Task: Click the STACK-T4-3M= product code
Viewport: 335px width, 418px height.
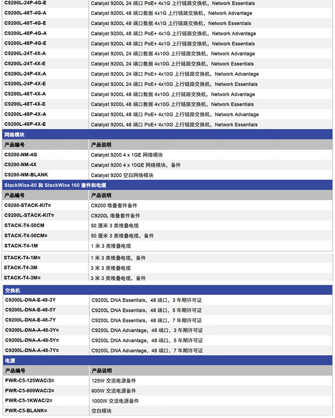Action: [22, 277]
